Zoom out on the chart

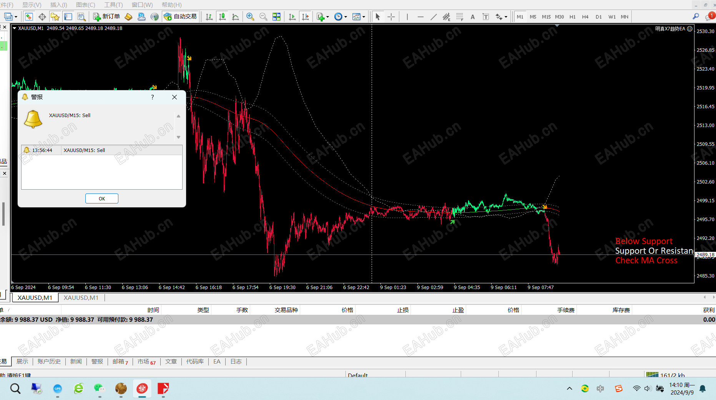point(263,17)
